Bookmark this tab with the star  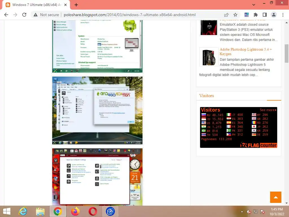[235, 15]
